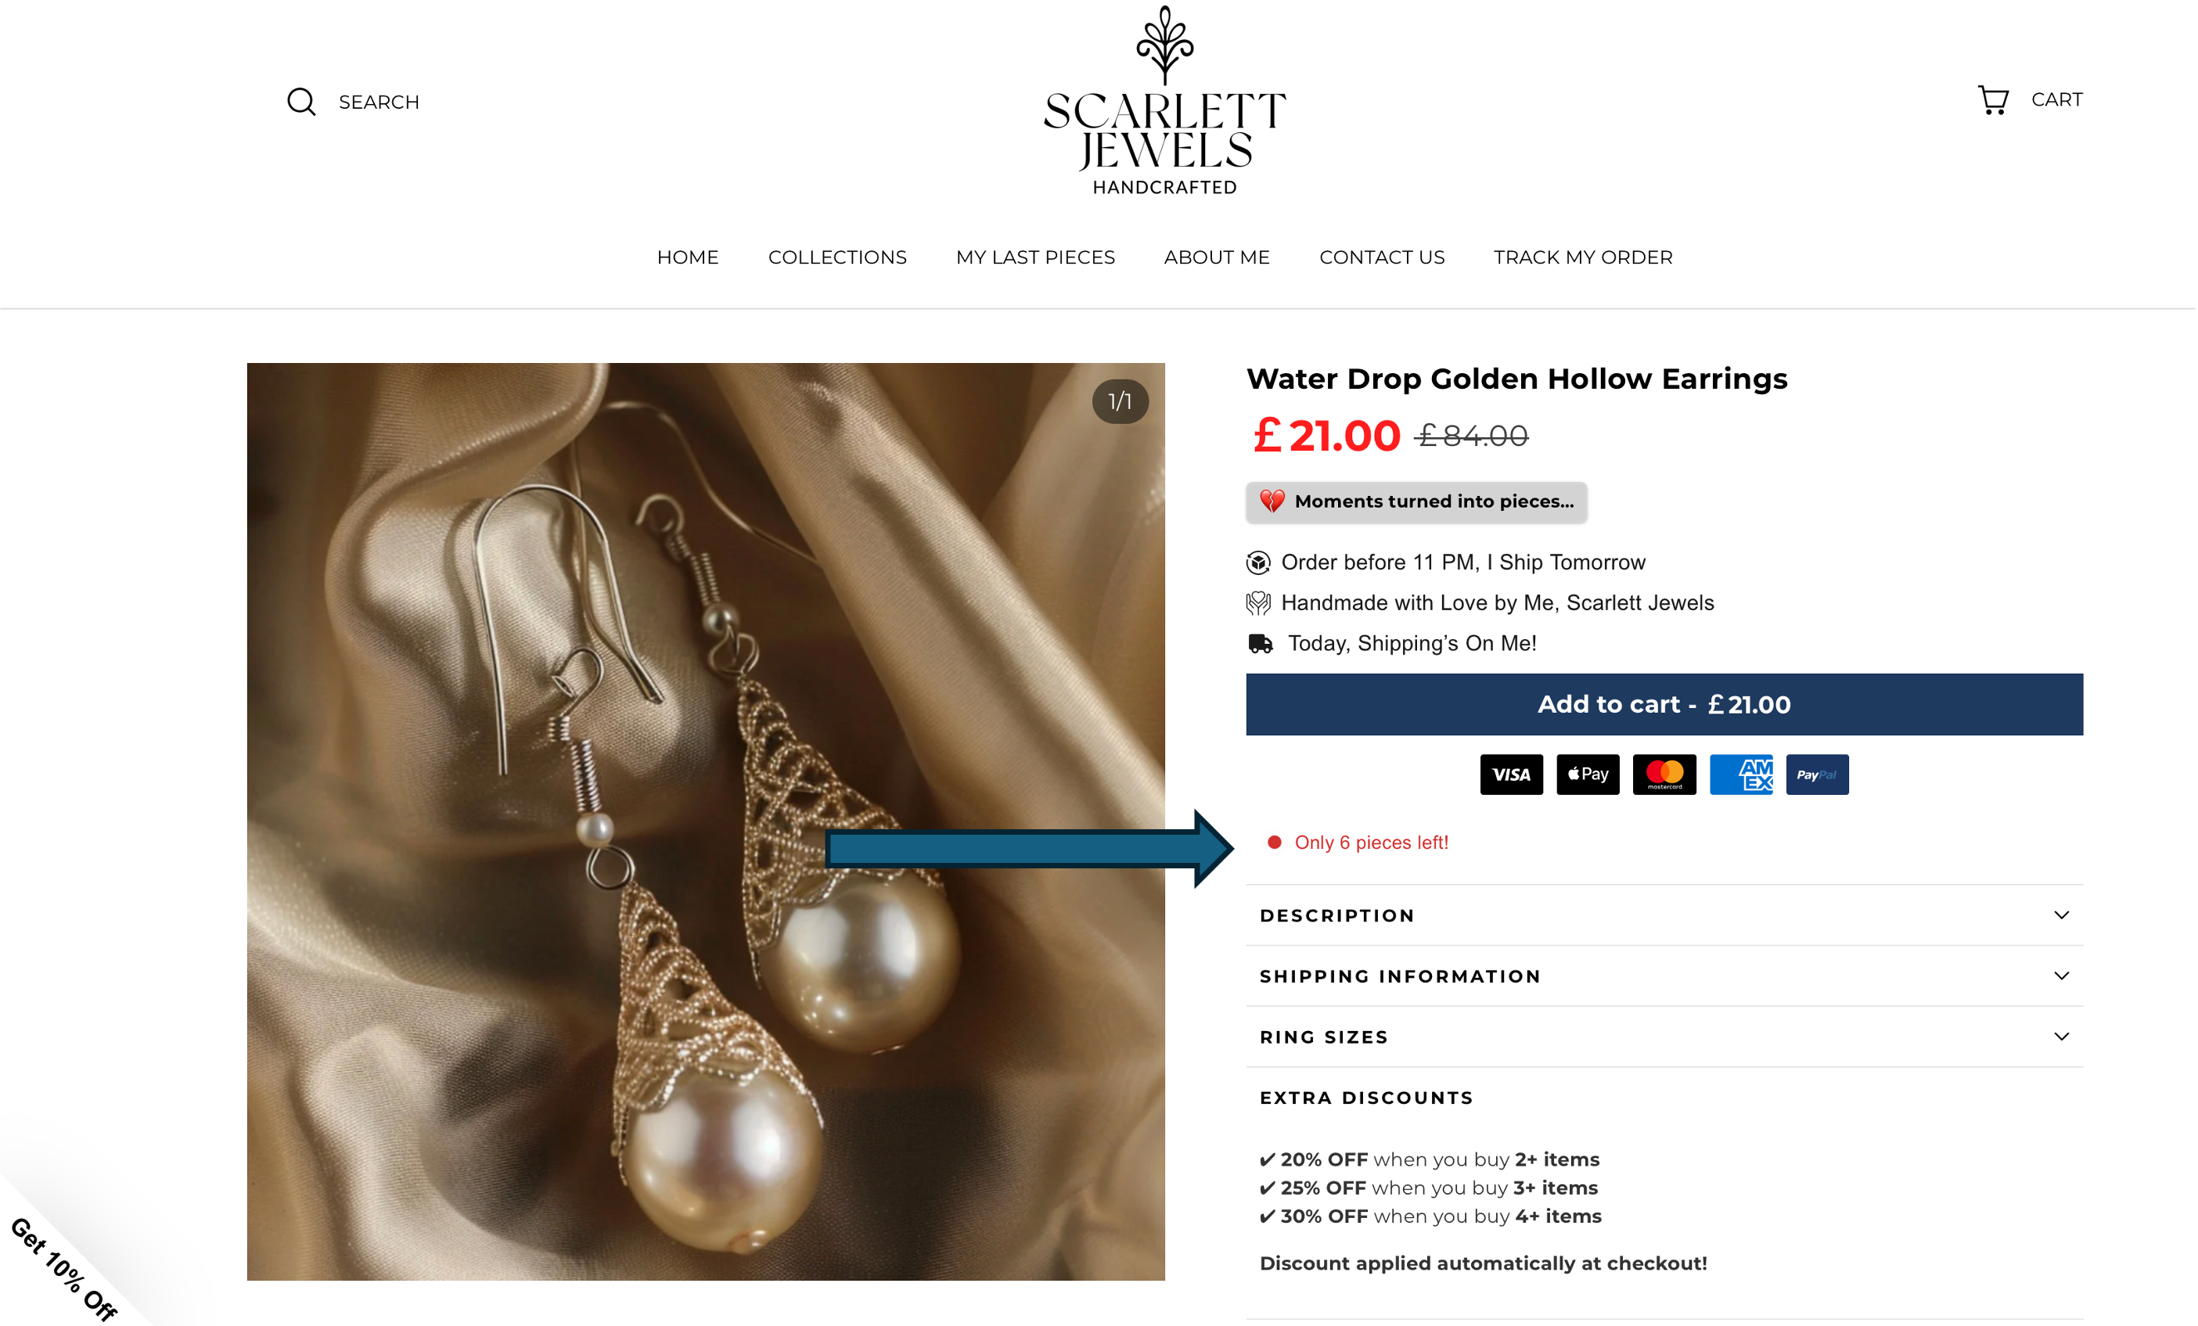Viewport: 2198px width, 1326px height.
Task: Click the earrings product image
Action: click(707, 822)
